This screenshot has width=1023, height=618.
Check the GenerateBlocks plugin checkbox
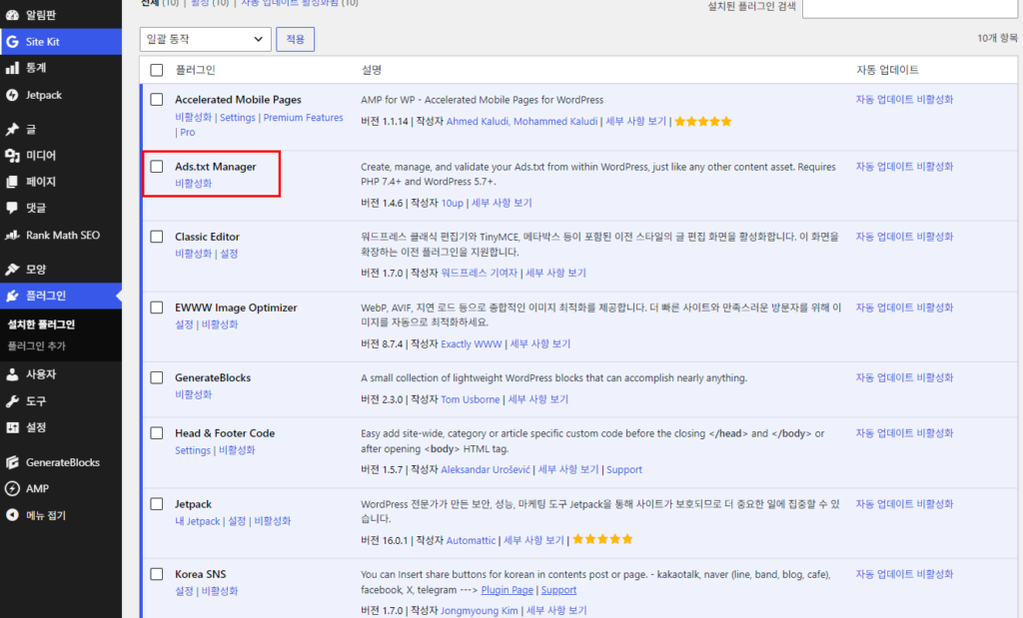[157, 377]
